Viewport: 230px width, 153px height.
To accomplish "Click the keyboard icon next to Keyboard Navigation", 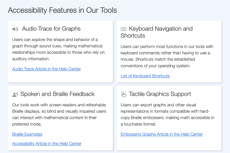I will pos(124,29).
